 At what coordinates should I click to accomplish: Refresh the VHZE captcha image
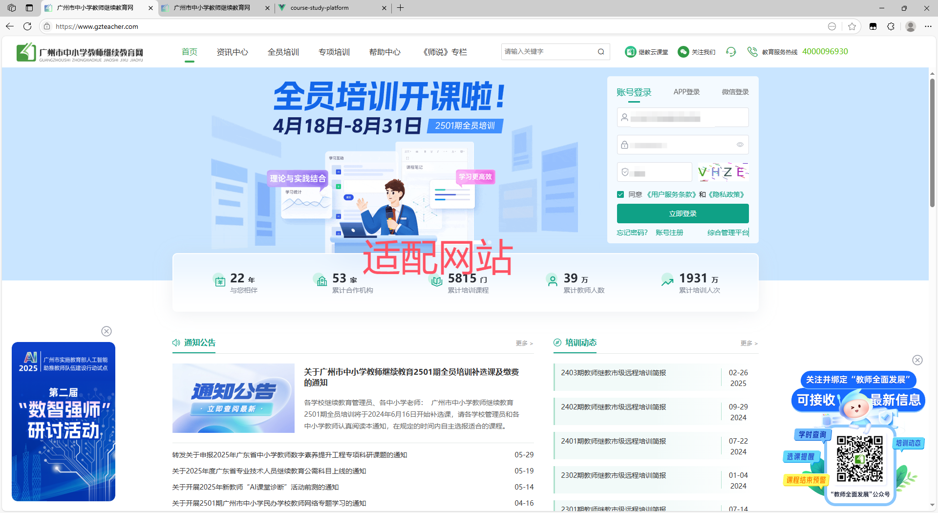pyautogui.click(x=723, y=172)
